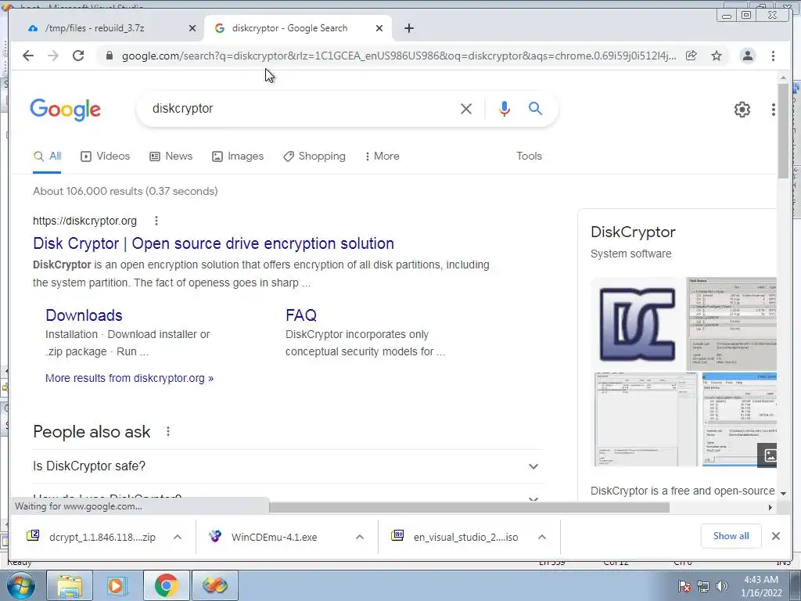801x601 pixels.
Task: Open the More search filters menu
Action: pyautogui.click(x=382, y=157)
